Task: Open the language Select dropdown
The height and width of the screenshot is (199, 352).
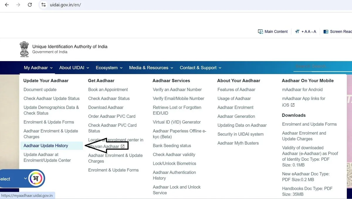Action: pyautogui.click(x=13, y=179)
